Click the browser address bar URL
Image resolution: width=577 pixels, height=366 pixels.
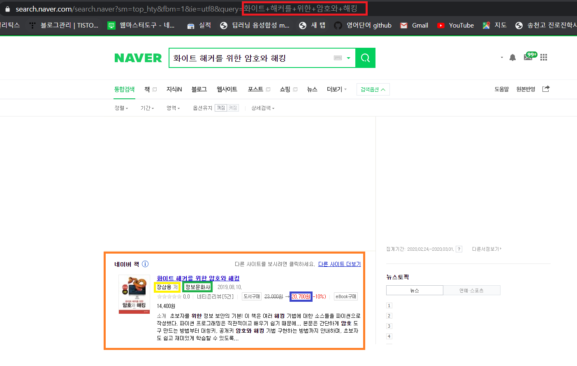coord(186,9)
